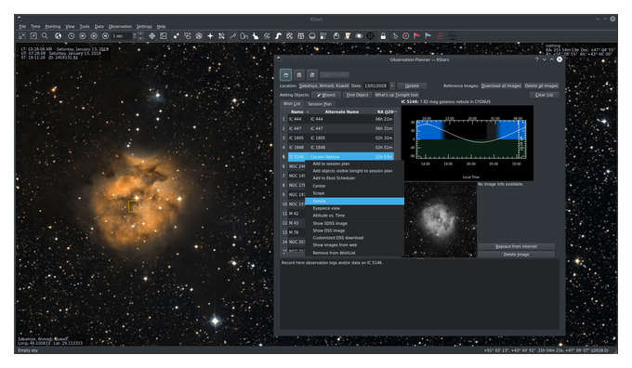Click the lock padlock toolbar icon
The image size is (632, 368).
pyautogui.click(x=383, y=36)
